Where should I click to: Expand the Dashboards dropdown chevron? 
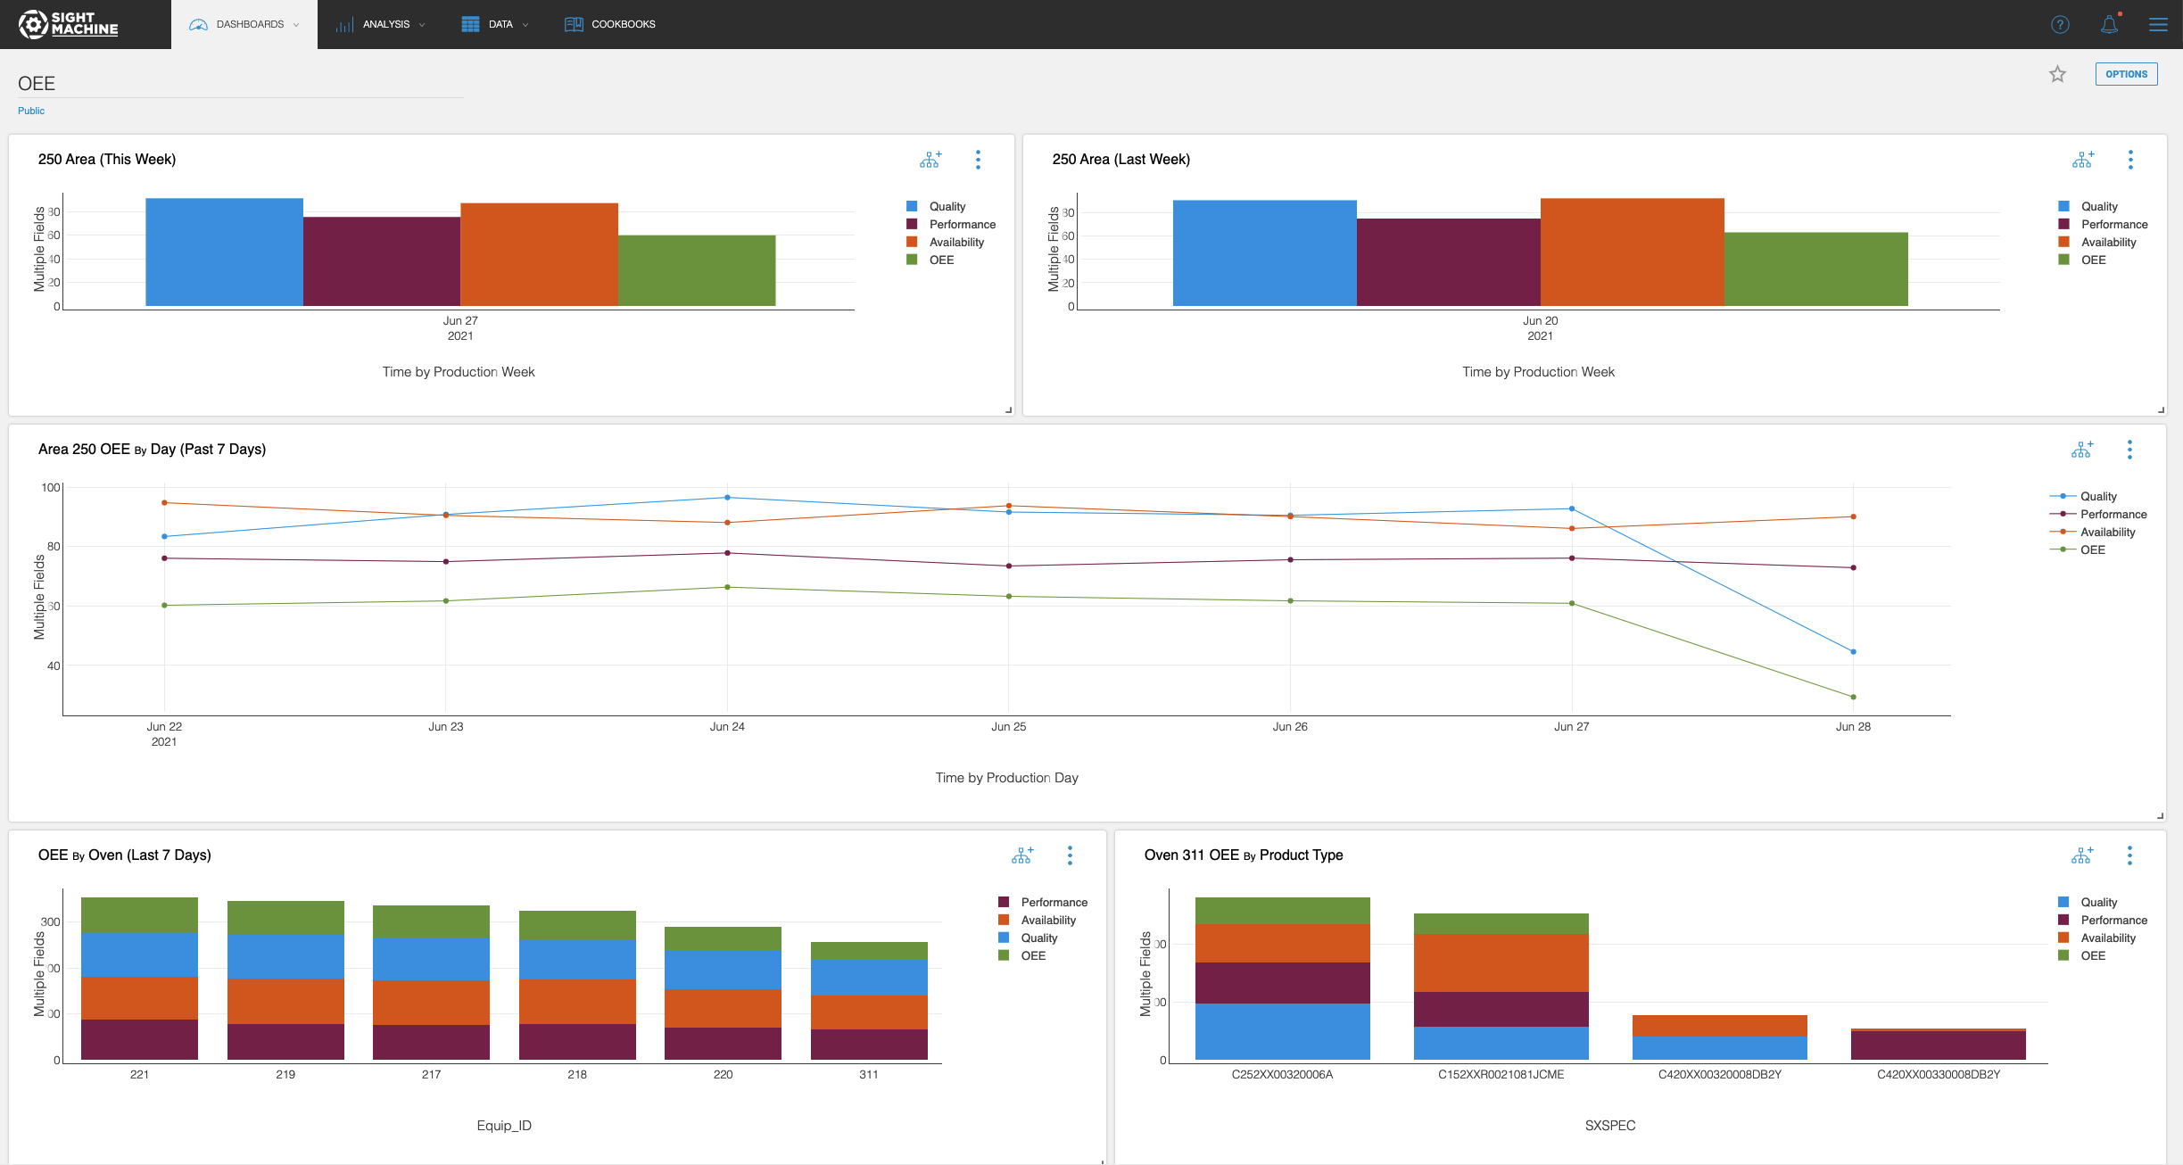pos(296,25)
